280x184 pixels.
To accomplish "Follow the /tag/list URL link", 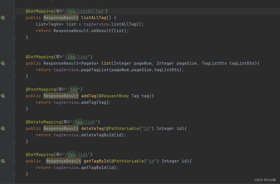I will click(x=76, y=57).
